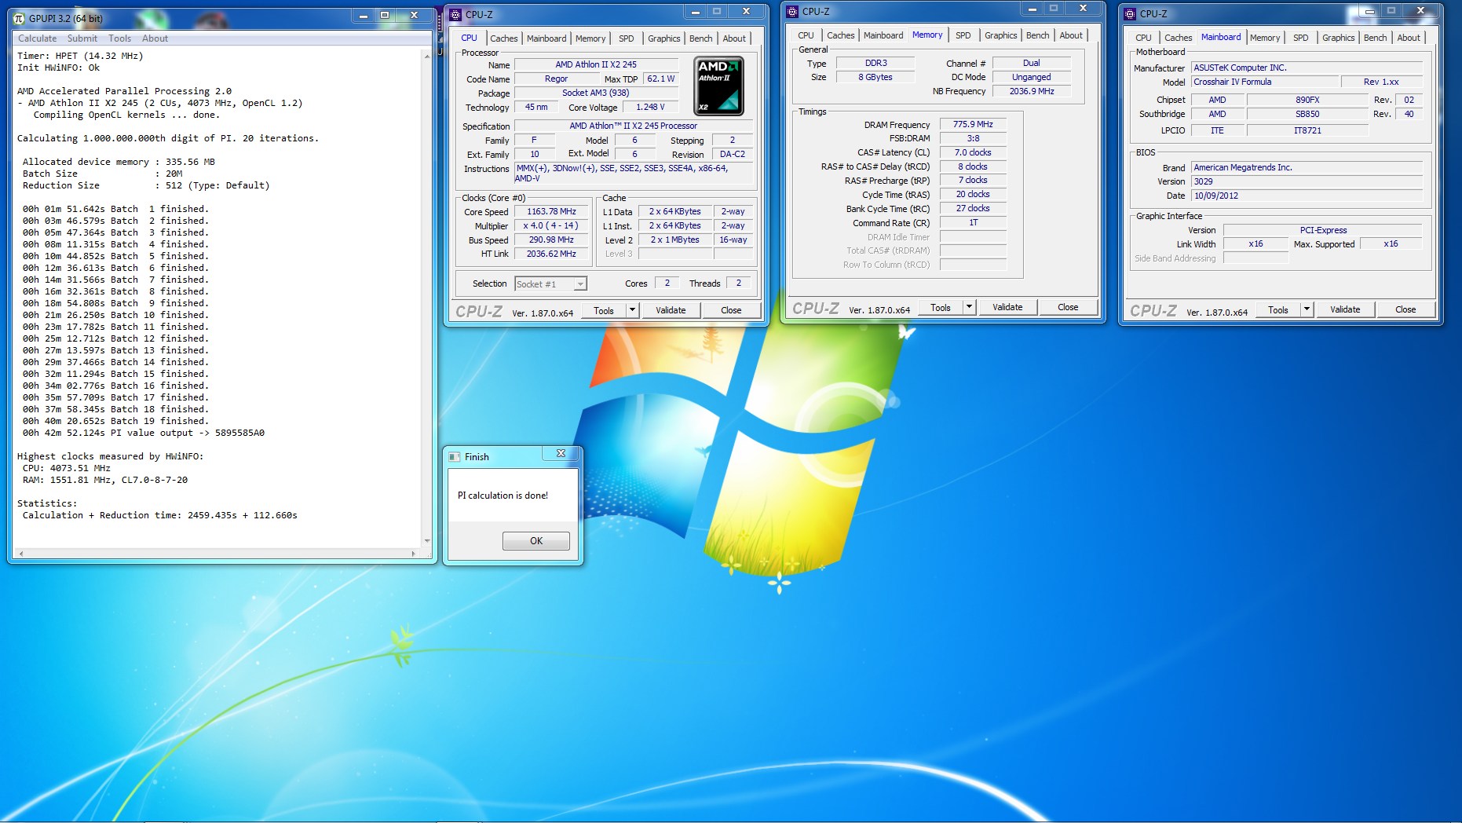
Task: Confirm the PI calculation dialog with OK
Action: coord(536,540)
